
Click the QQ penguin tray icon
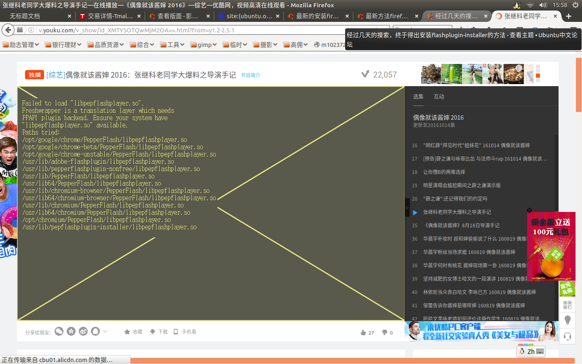click(x=517, y=5)
